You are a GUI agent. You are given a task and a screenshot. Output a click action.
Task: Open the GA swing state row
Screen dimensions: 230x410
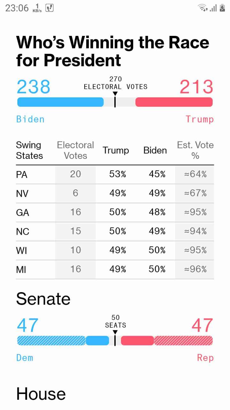[x=115, y=212]
